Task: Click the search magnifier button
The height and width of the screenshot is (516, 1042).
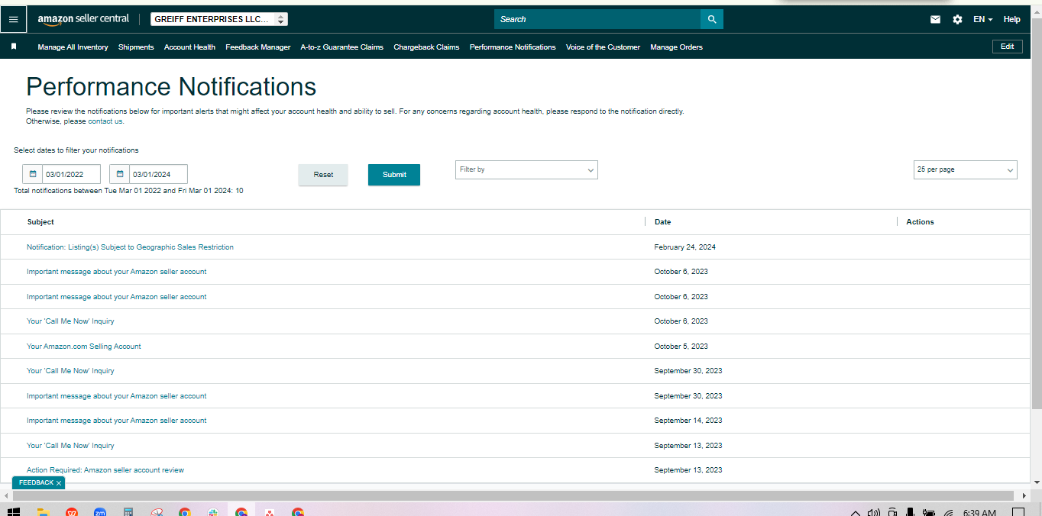Action: [x=712, y=19]
